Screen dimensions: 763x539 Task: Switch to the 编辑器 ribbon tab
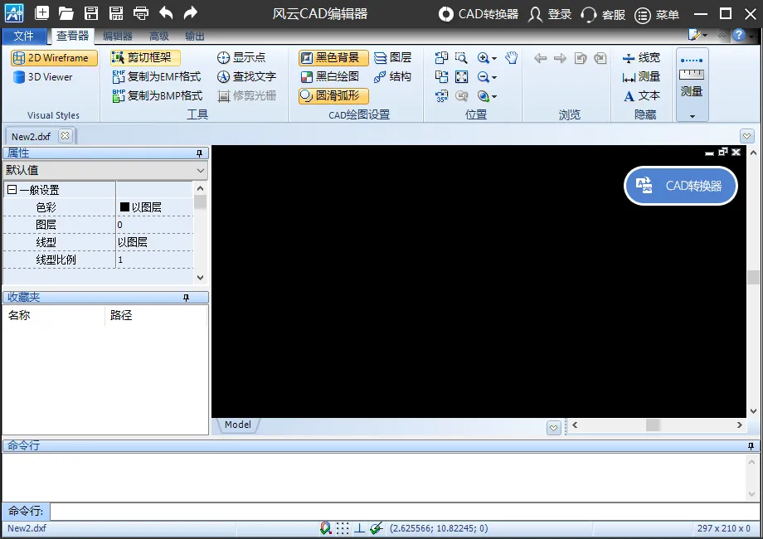117,36
